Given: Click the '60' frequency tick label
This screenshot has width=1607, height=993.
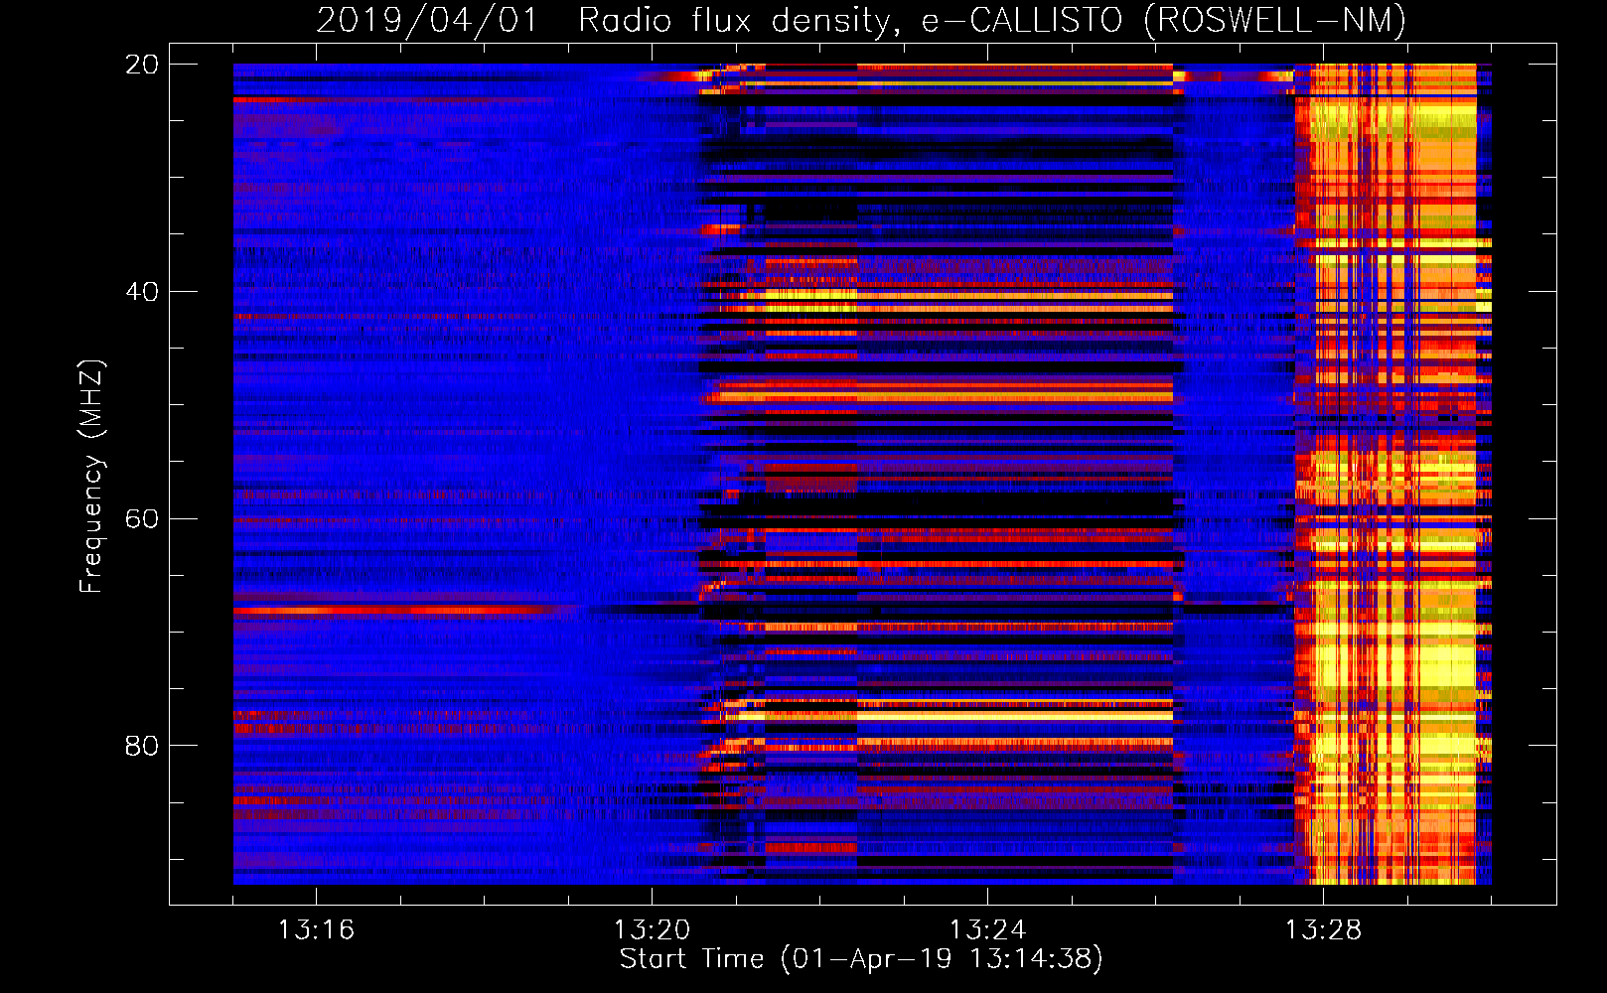Looking at the screenshot, I should pyautogui.click(x=142, y=518).
